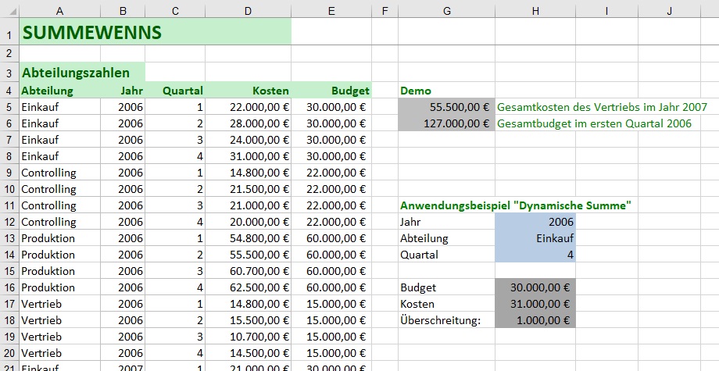Select the 60.700,00 € cost cell

248,271
